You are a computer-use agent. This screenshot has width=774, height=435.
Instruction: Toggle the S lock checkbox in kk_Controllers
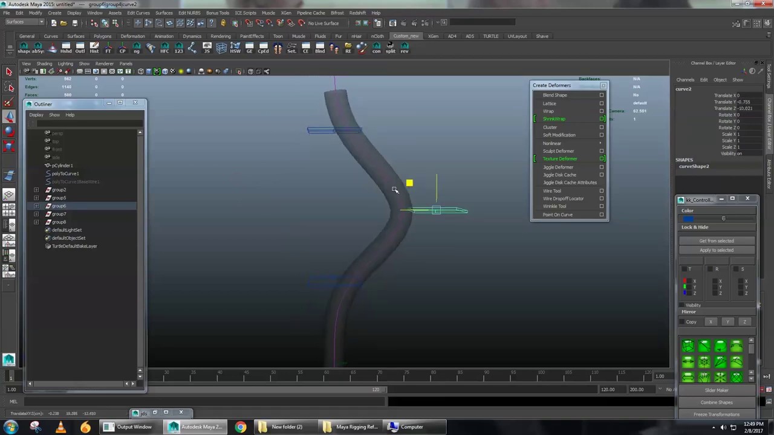point(736,269)
